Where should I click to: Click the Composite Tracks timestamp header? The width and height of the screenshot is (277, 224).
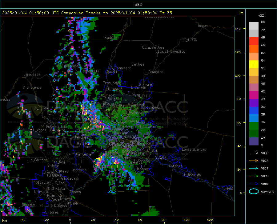(x=87, y=13)
